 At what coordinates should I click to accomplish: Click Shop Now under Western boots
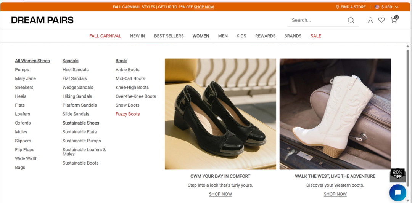[335, 194]
